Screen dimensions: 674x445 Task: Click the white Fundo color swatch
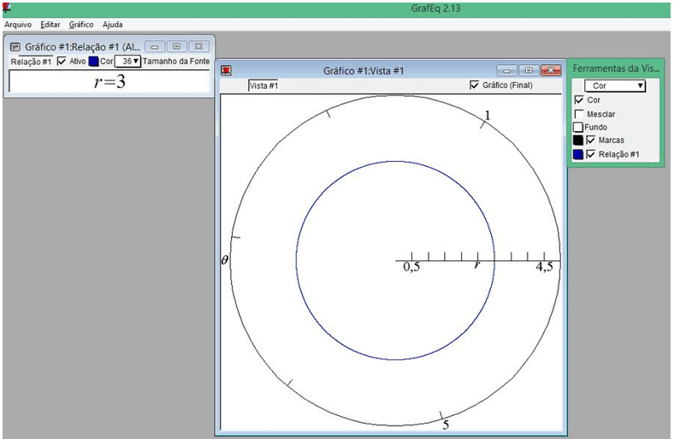[578, 128]
